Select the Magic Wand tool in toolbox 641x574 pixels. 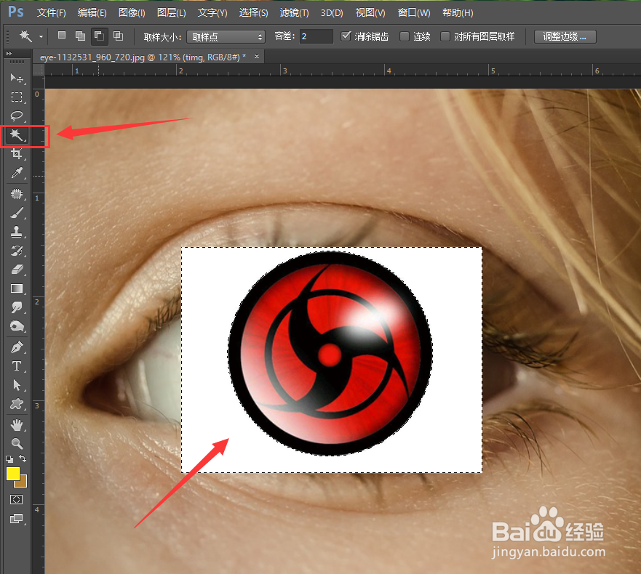coord(16,134)
